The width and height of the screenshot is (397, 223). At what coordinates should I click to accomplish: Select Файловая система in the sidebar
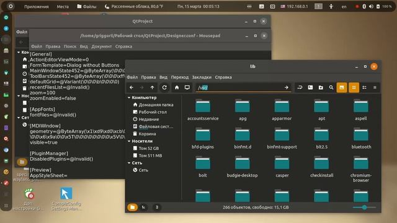(x=153, y=126)
